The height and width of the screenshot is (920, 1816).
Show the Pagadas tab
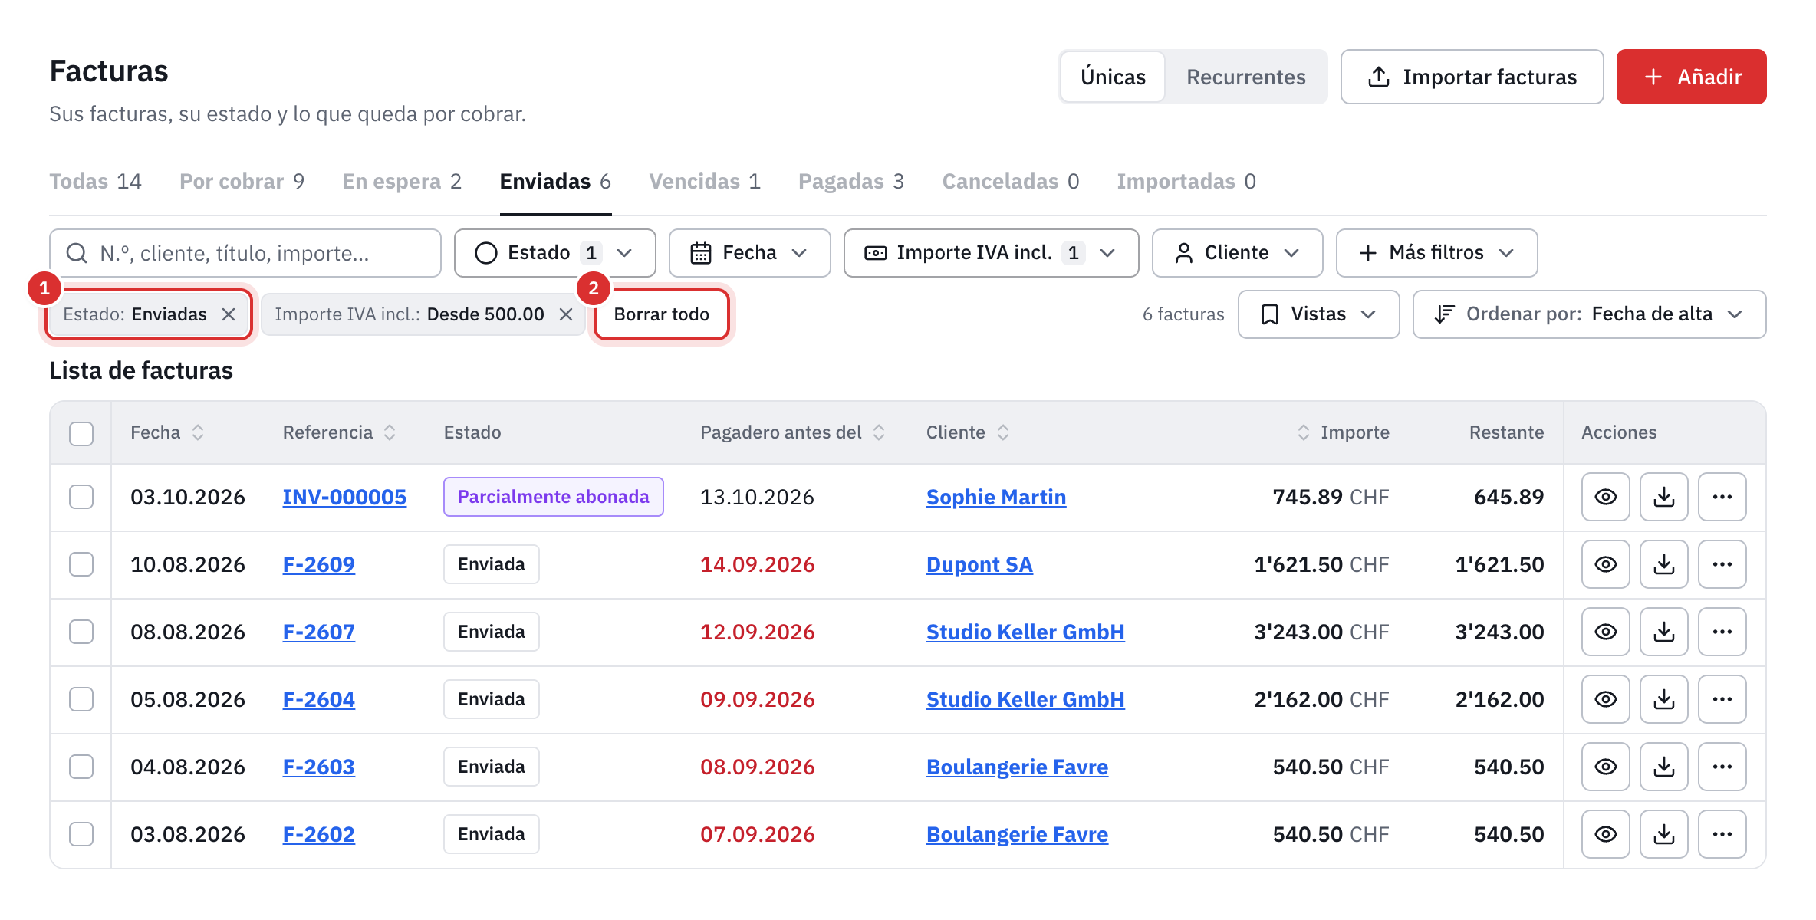(851, 182)
